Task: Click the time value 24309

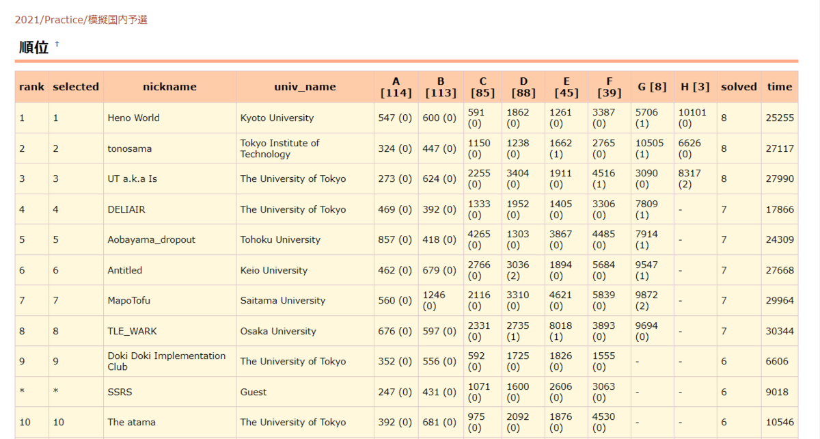Action: click(x=780, y=239)
